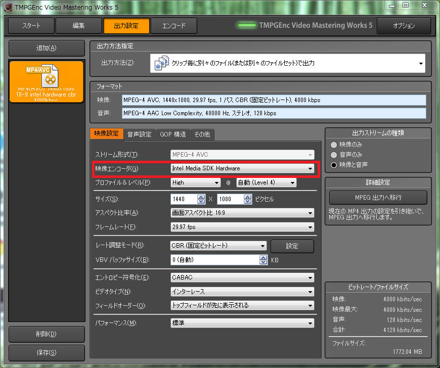Select the 音声のみ radio button
Viewport: 440px width, 368px height.
[334, 155]
